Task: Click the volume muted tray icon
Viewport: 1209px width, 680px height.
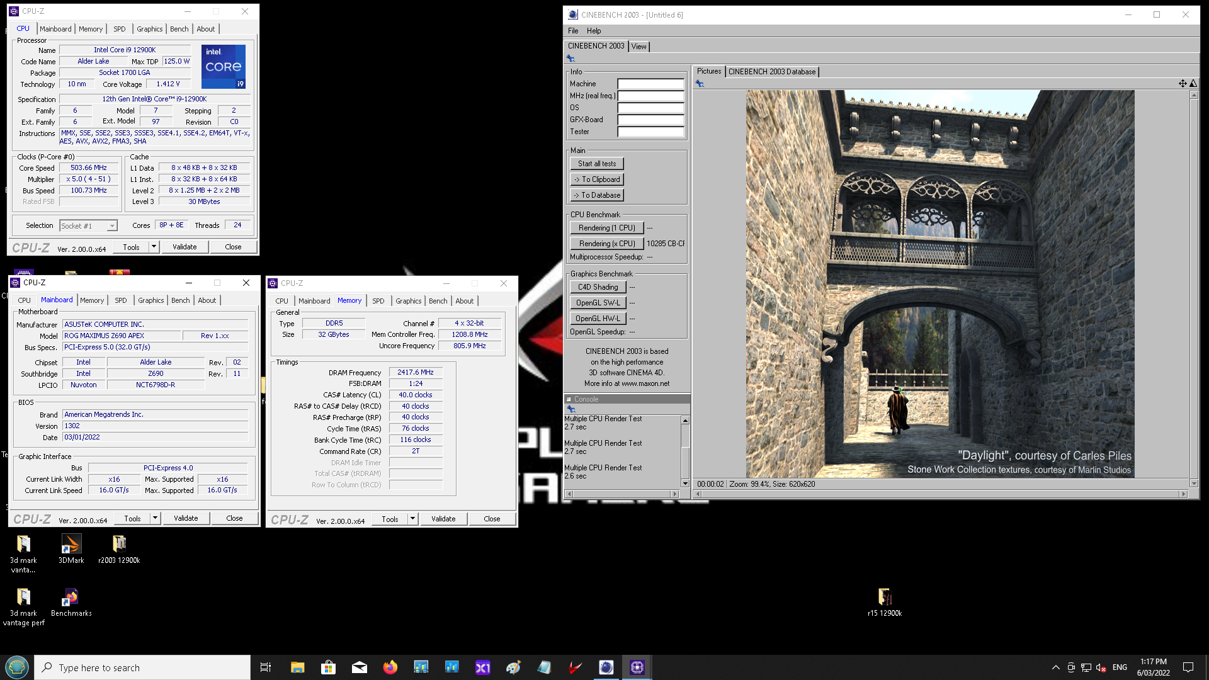Action: [x=1101, y=667]
